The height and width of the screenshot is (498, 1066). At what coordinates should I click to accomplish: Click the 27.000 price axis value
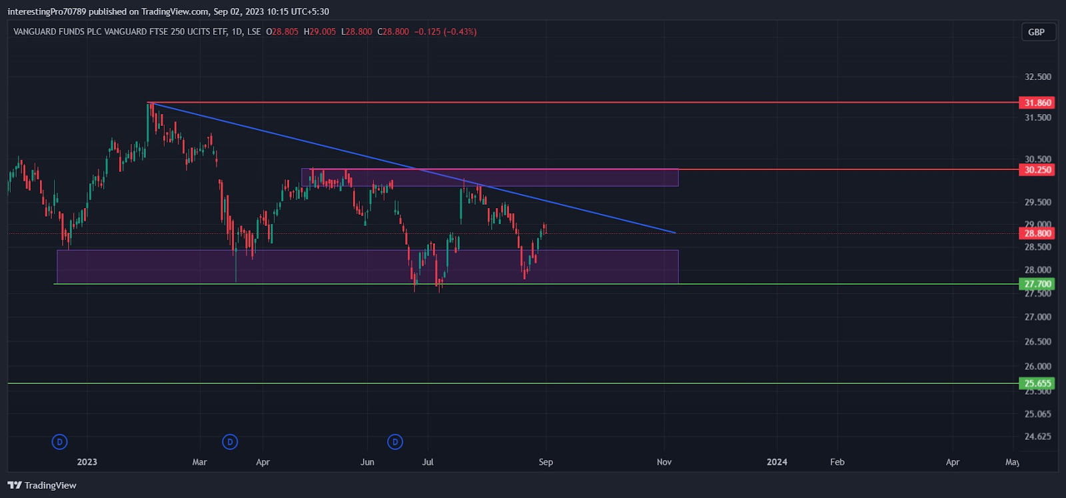1037,317
